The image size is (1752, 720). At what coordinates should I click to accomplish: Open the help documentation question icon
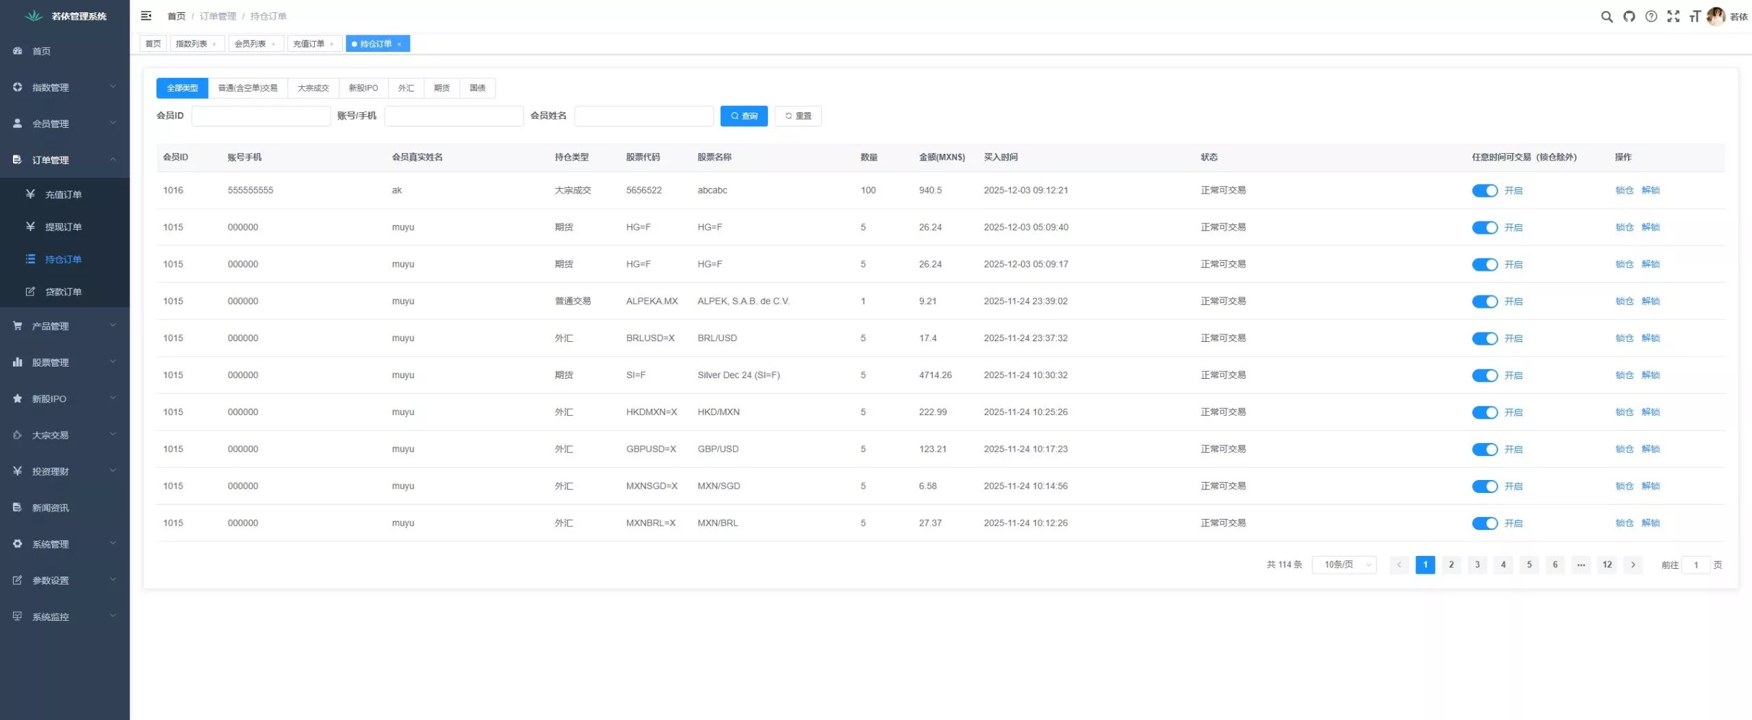tap(1651, 16)
